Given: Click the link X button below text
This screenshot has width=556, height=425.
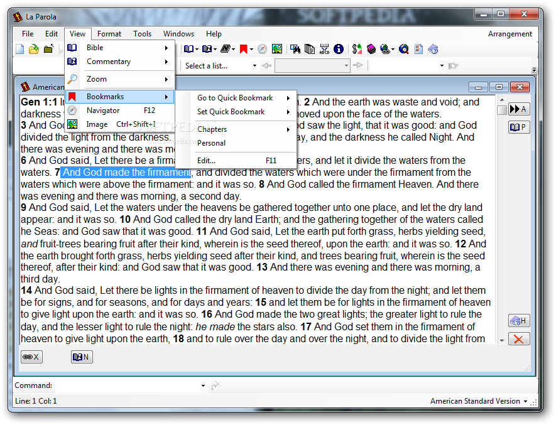Looking at the screenshot, I should pyautogui.click(x=31, y=357).
